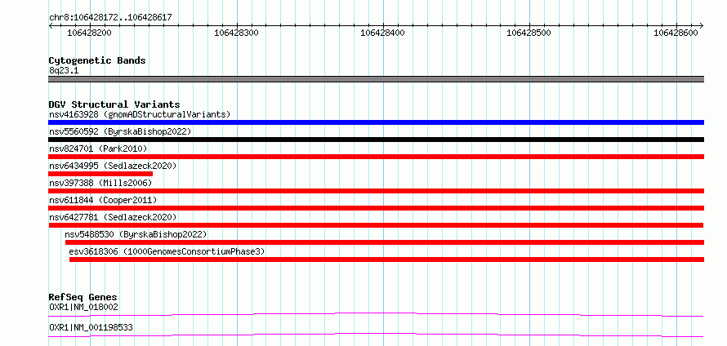
Task: Click the ruler's left arrowhead
Action: click(x=51, y=25)
